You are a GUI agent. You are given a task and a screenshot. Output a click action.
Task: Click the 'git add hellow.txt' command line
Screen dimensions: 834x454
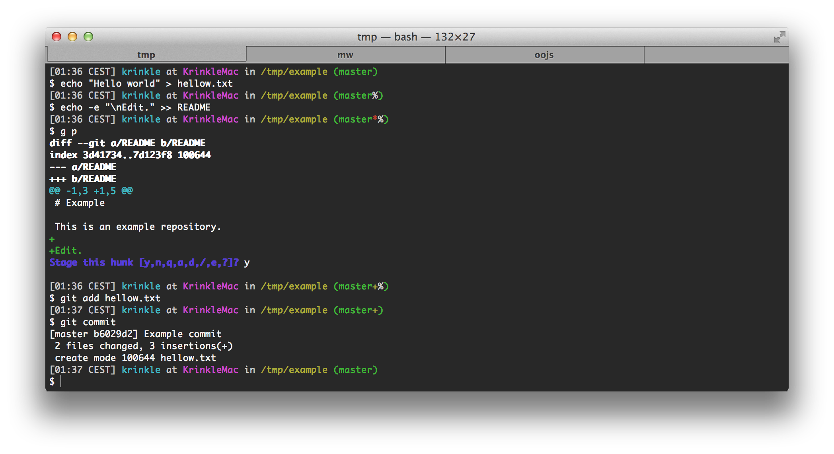[110, 298]
